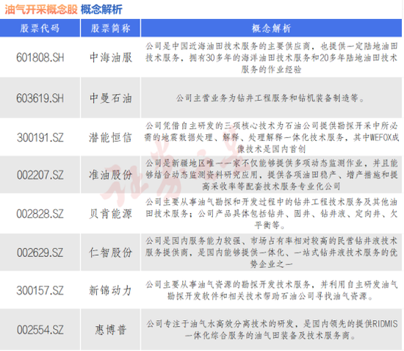Click the description for 贝肯能源
The width and height of the screenshot is (404, 351).
[271, 214]
